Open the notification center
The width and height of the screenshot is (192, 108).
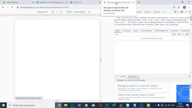[x=187, y=105]
